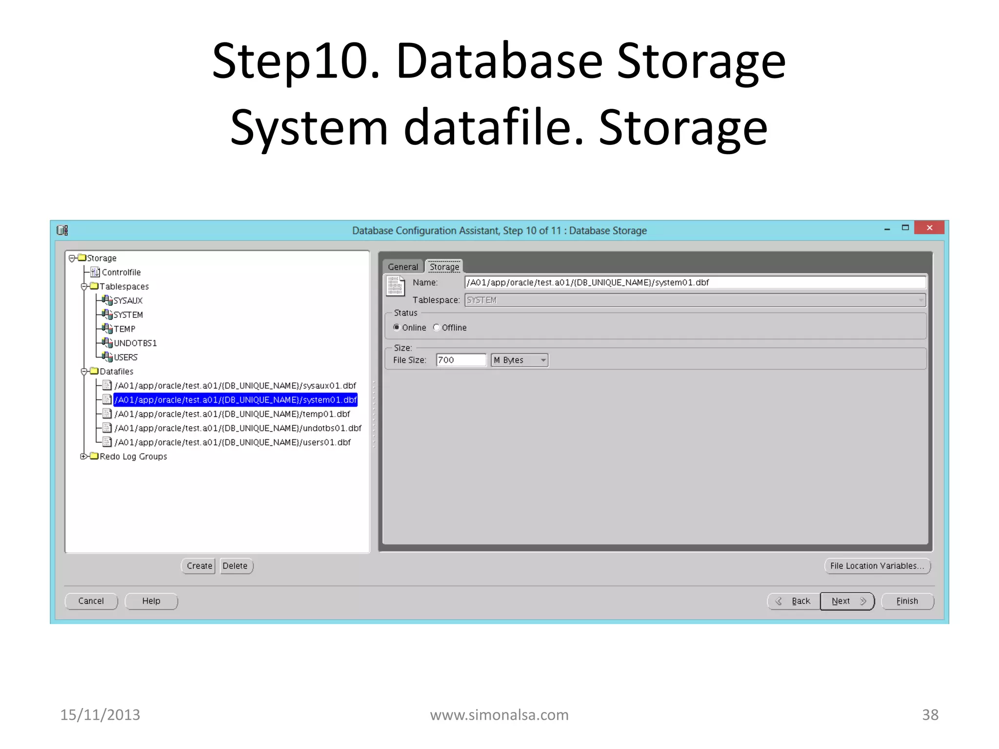Click the Controlfile document icon
999x749 pixels.
96,272
